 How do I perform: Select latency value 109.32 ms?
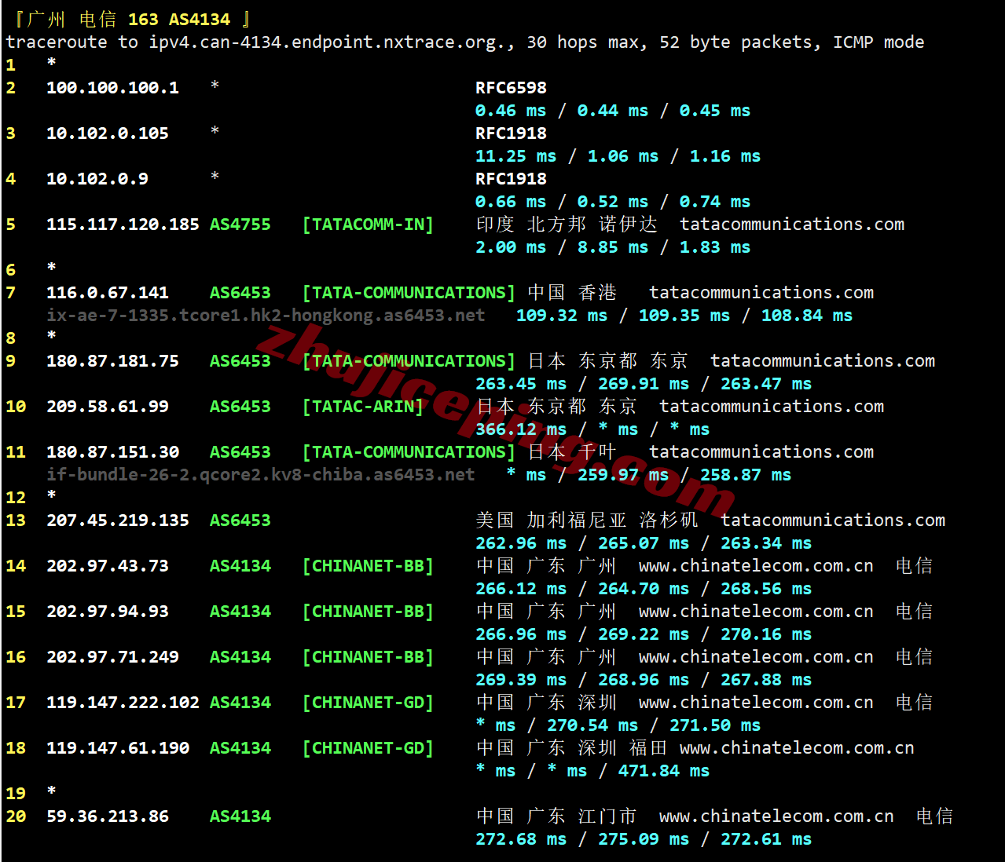561,316
